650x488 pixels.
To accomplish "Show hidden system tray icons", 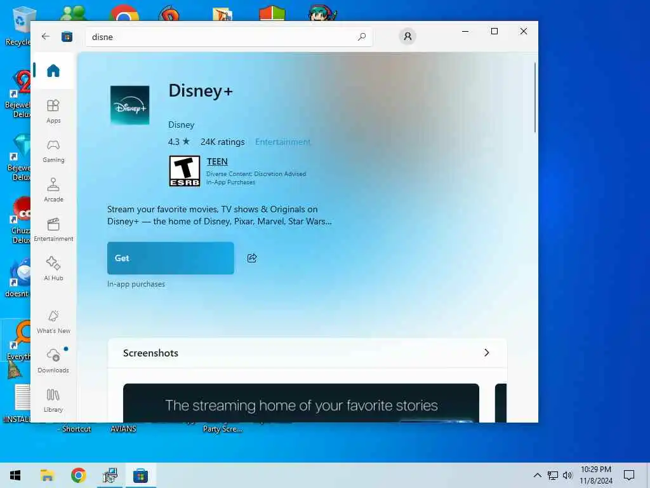I will tap(537, 475).
